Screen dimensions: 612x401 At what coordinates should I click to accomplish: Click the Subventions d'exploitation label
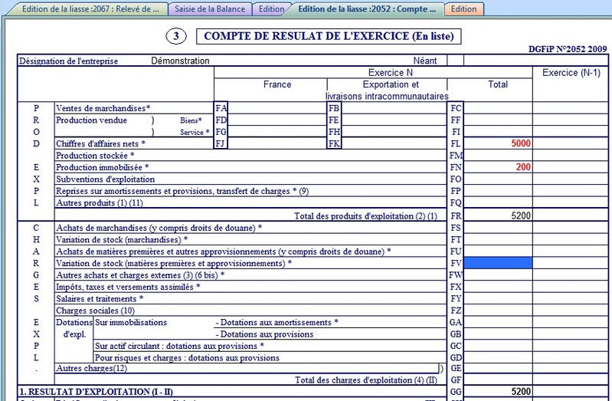click(x=106, y=179)
